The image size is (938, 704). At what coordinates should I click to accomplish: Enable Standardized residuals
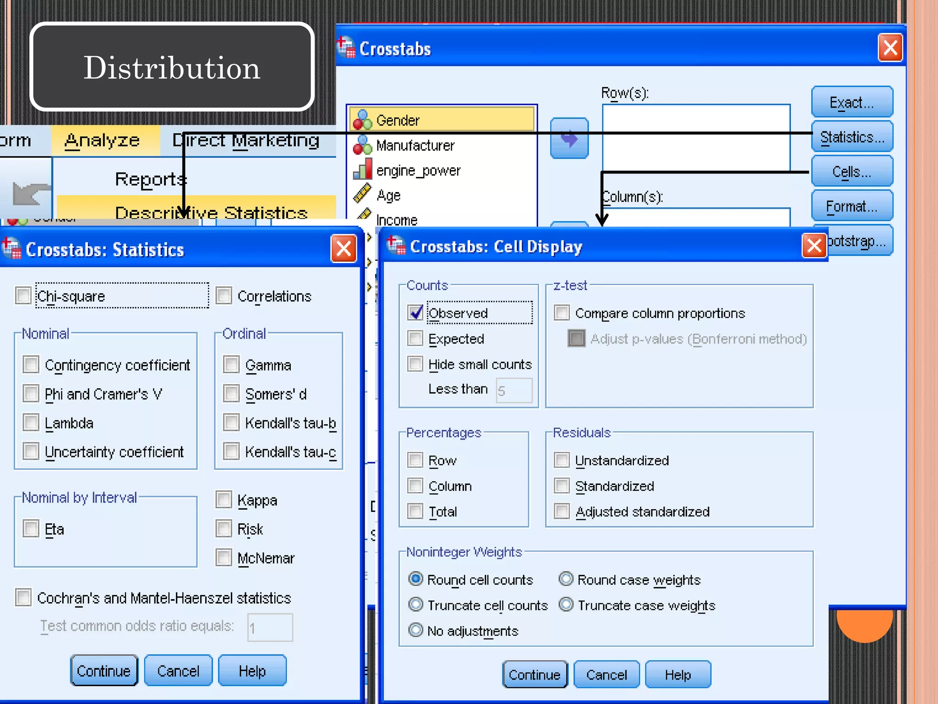(x=562, y=485)
